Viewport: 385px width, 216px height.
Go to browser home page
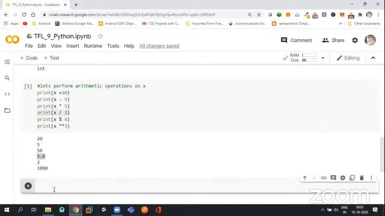(x=33, y=14)
